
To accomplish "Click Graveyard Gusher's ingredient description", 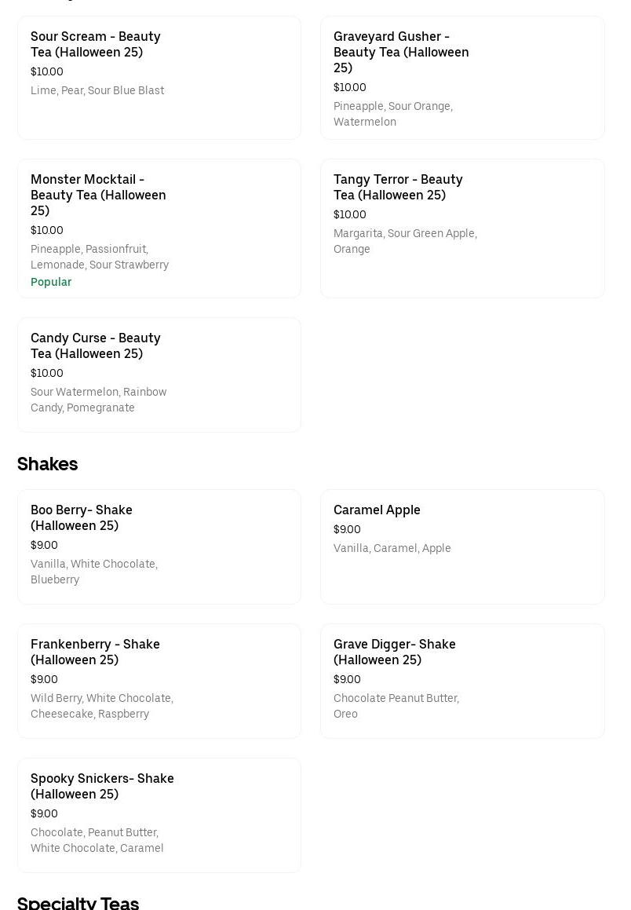I will click(x=392, y=114).
